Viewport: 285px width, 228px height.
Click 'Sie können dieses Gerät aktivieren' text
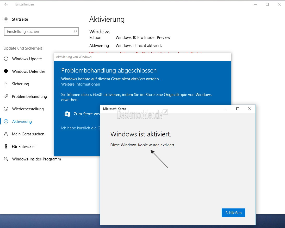[x=136, y=97]
